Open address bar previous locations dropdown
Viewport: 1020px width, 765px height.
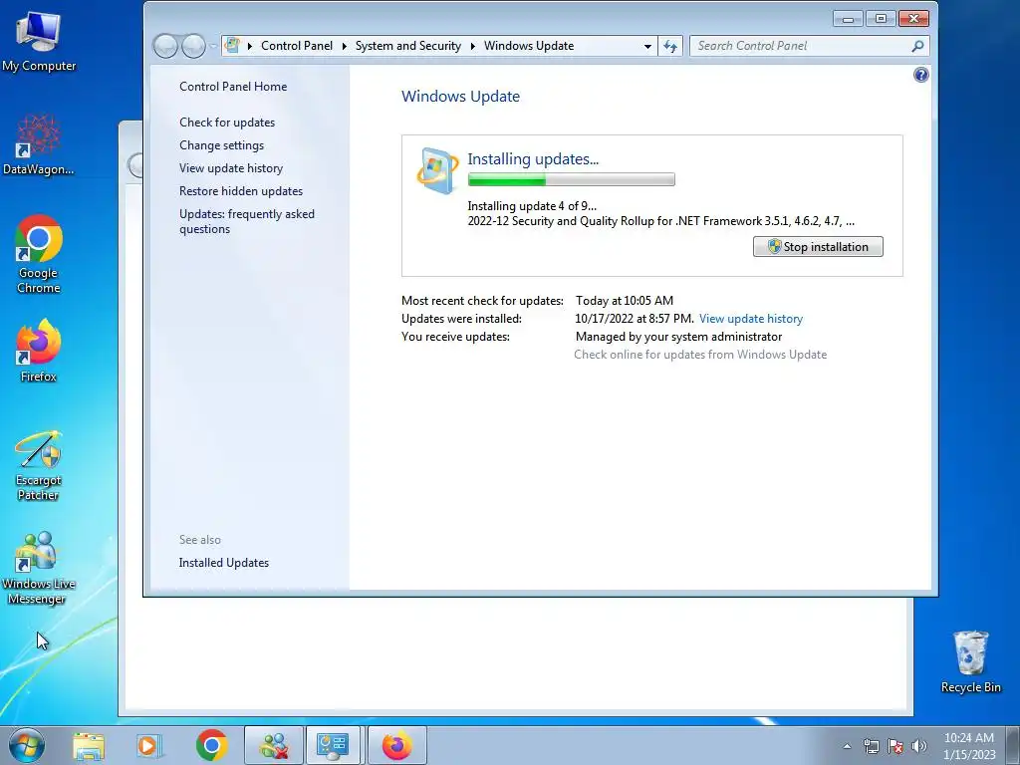click(x=647, y=46)
